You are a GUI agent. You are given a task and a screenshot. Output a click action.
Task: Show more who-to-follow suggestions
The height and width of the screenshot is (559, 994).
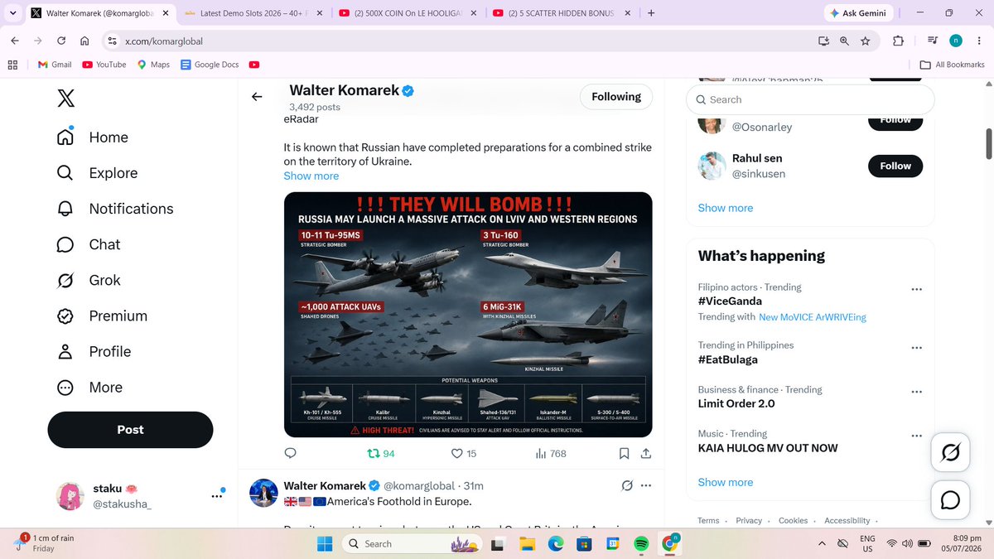726,208
